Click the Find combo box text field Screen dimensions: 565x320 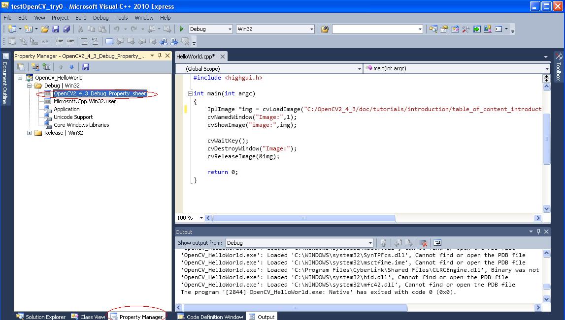[374, 29]
